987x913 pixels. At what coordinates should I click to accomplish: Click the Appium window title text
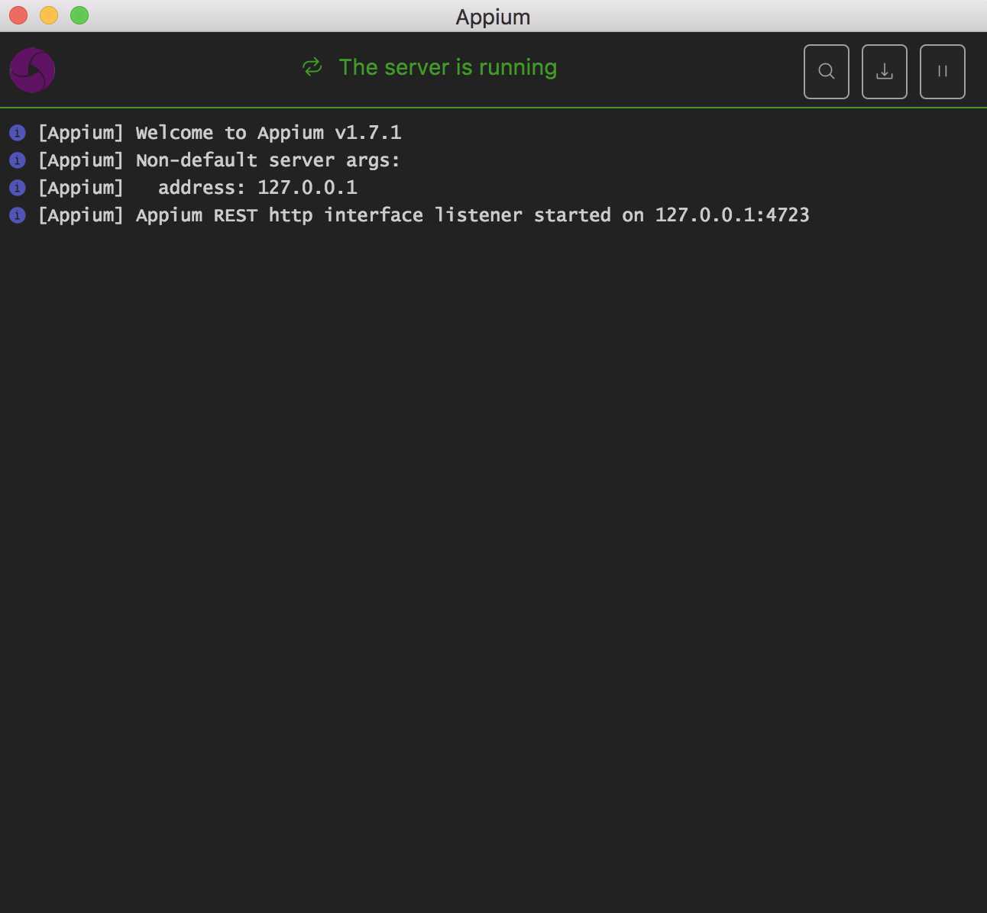[x=494, y=17]
